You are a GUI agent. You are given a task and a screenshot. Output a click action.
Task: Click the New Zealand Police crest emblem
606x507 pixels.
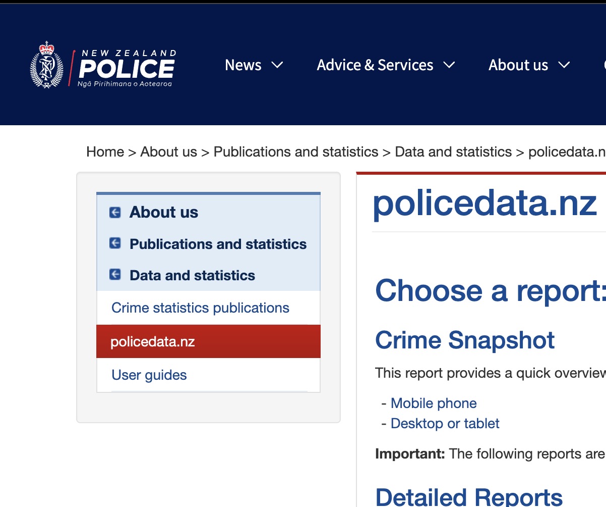[47, 65]
